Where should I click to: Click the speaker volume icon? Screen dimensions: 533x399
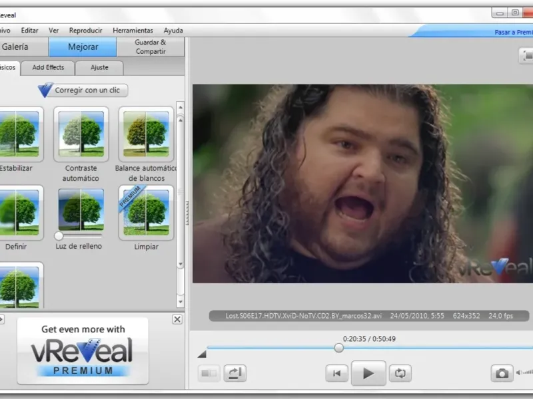(x=519, y=372)
